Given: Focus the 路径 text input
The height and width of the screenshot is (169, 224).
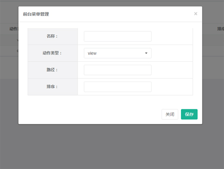Looking at the screenshot, I should pos(118,70).
